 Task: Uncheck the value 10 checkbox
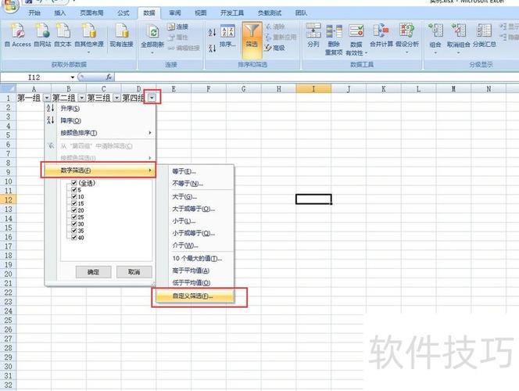[x=74, y=196]
